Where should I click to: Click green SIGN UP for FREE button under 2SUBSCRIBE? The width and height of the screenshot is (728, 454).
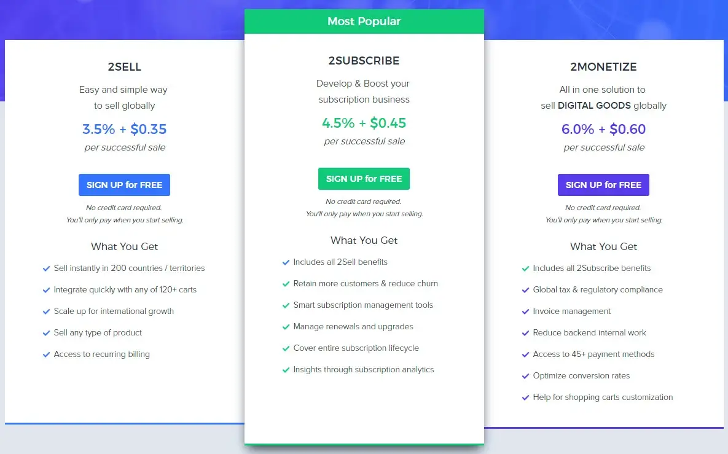point(364,179)
